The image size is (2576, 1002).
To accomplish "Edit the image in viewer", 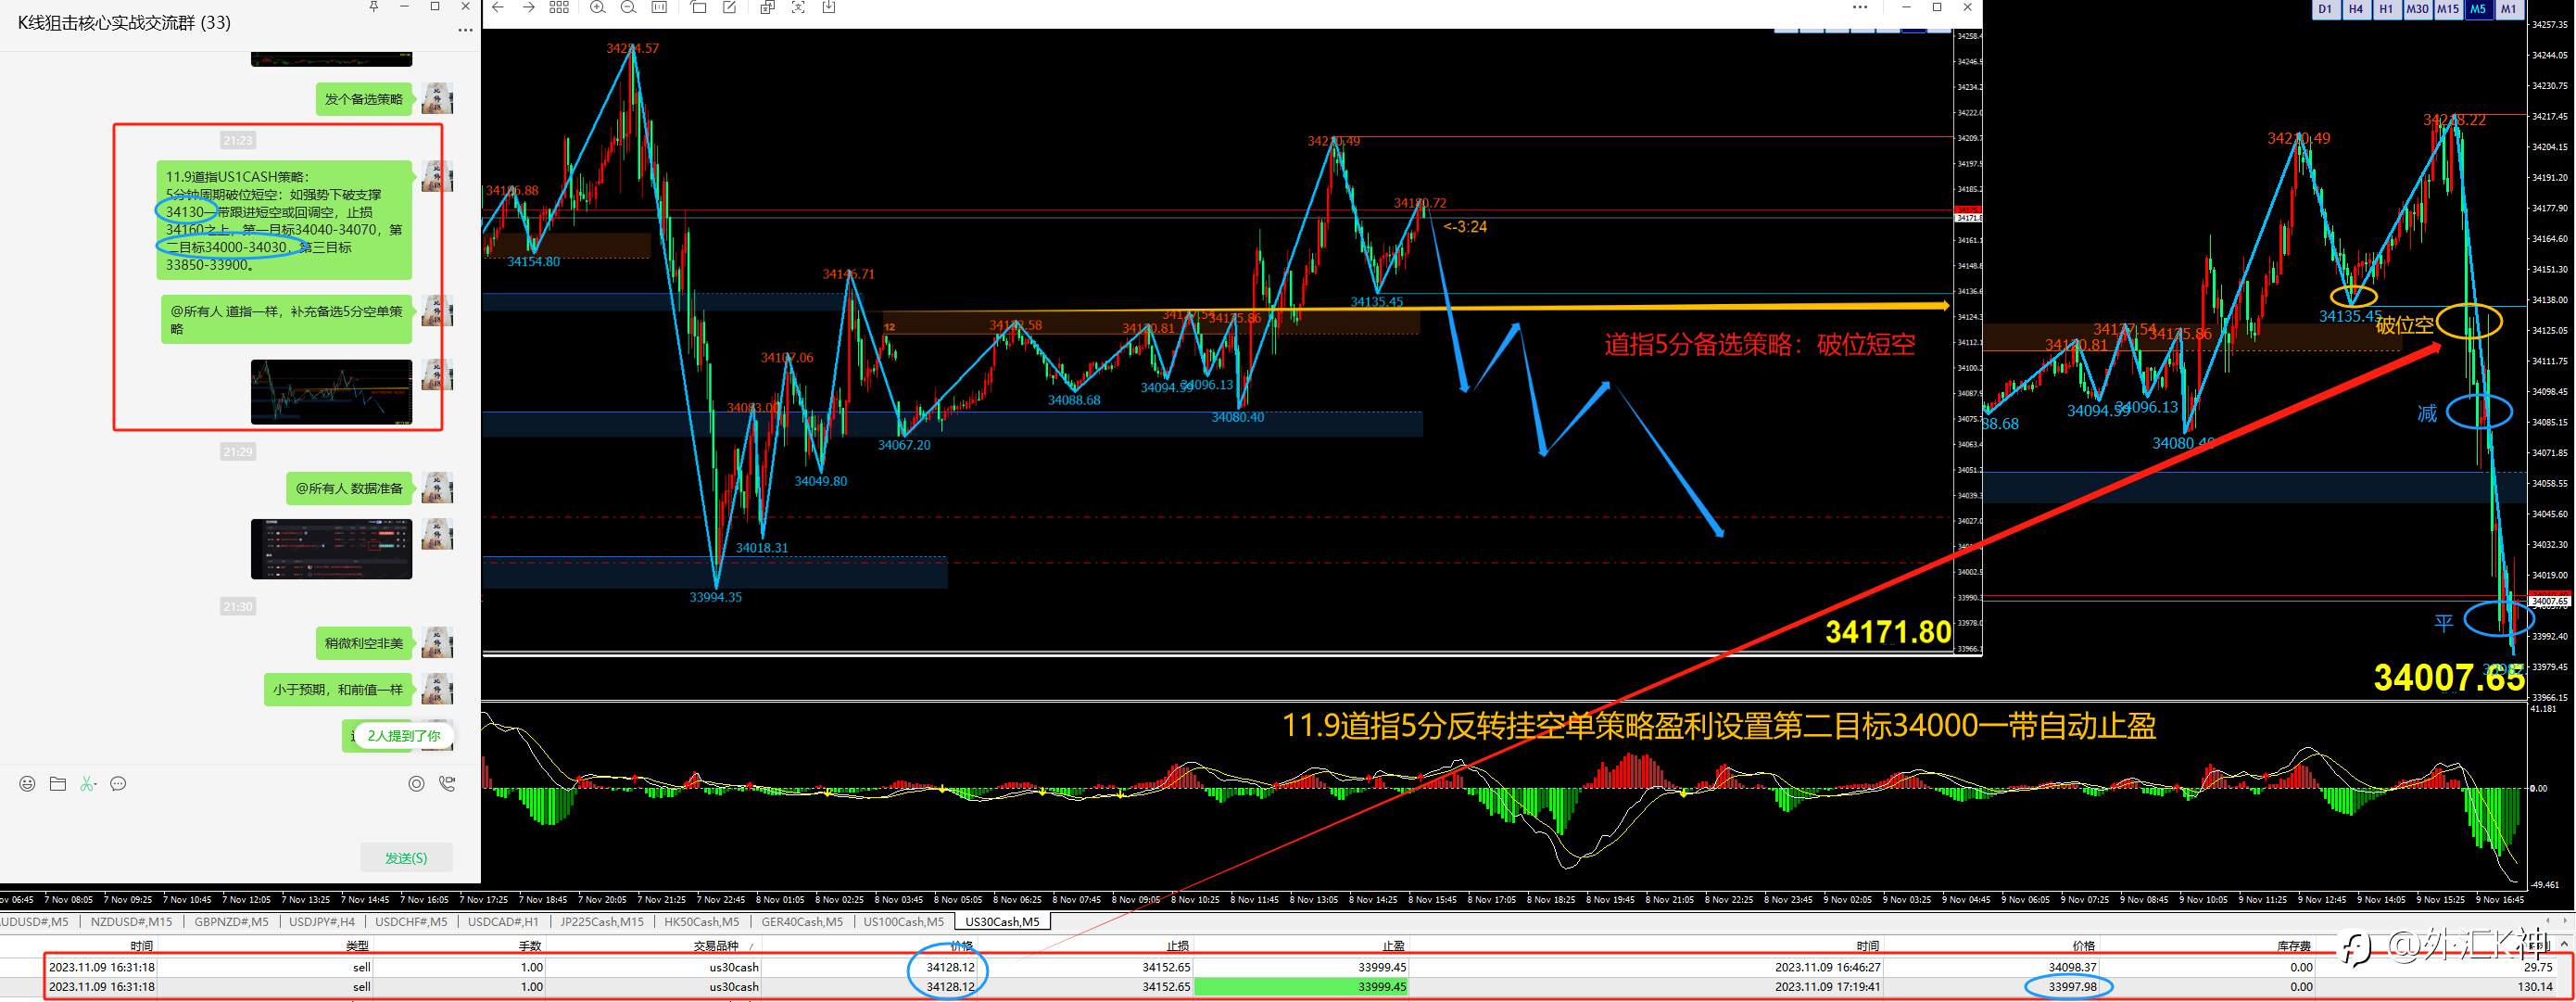I will 729,8.
